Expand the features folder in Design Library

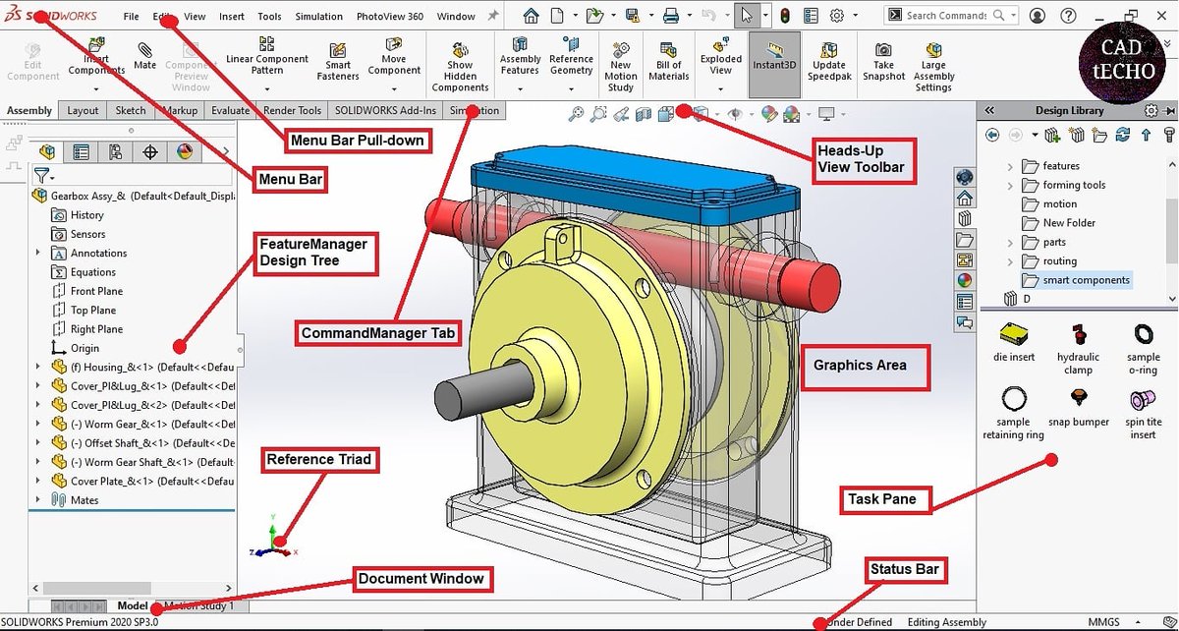pos(1010,166)
